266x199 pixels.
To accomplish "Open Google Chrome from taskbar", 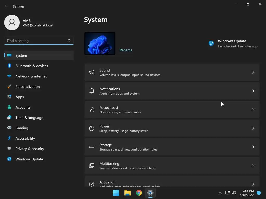I will click(139, 193).
